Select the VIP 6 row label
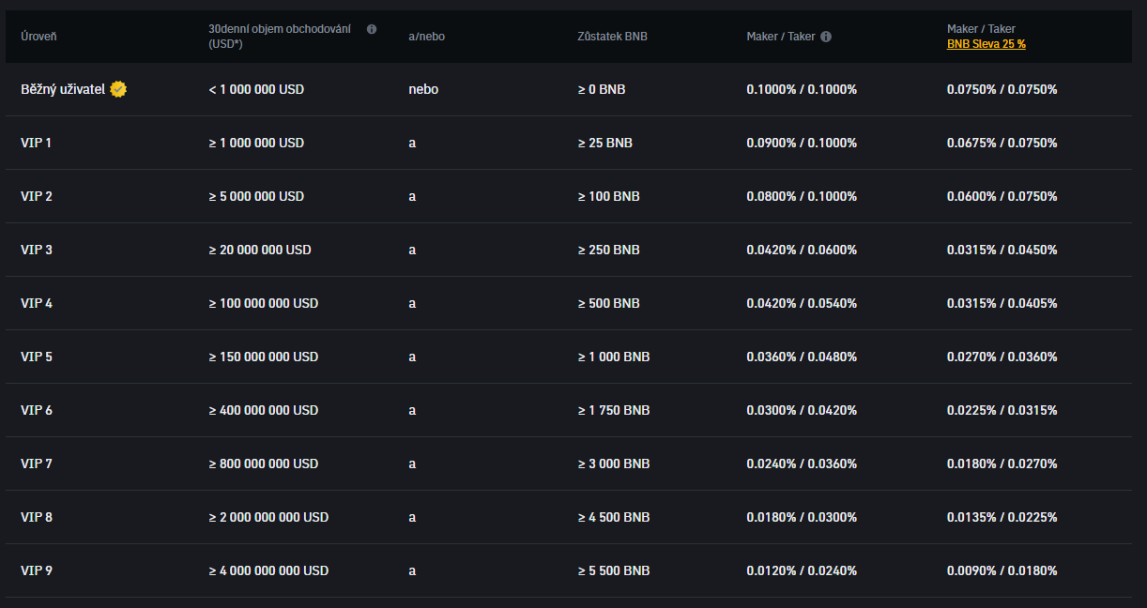Image resolution: width=1147 pixels, height=608 pixels. point(37,410)
